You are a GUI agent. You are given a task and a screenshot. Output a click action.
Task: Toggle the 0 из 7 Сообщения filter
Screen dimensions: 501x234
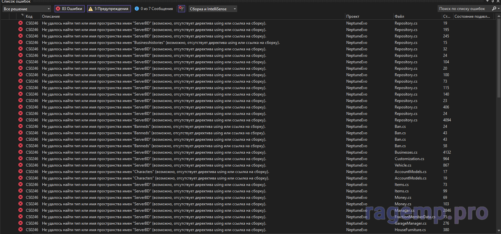tap(153, 9)
